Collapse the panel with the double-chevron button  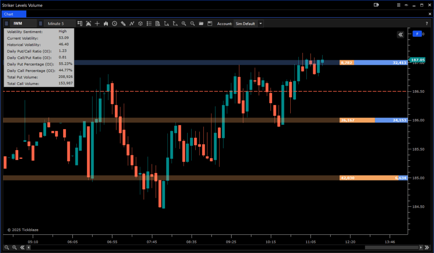point(400,35)
